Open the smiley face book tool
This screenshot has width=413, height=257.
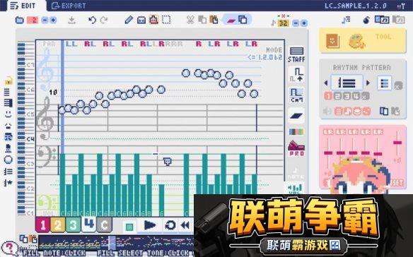332,41
